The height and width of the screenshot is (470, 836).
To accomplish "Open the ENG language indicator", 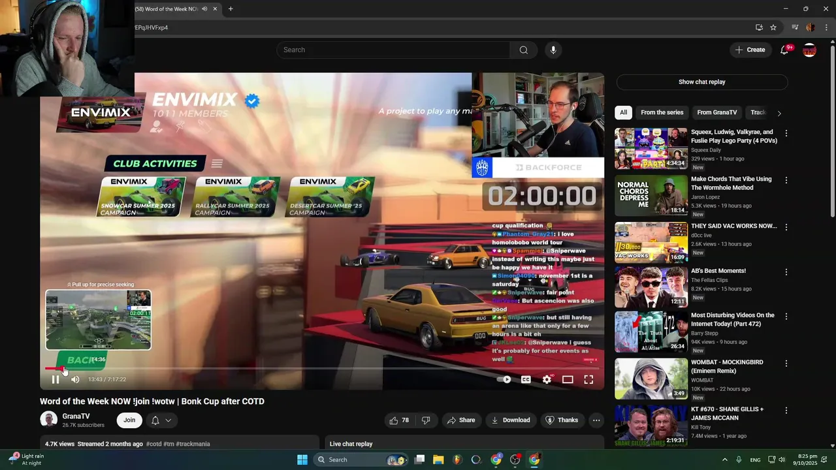I will [x=755, y=460].
